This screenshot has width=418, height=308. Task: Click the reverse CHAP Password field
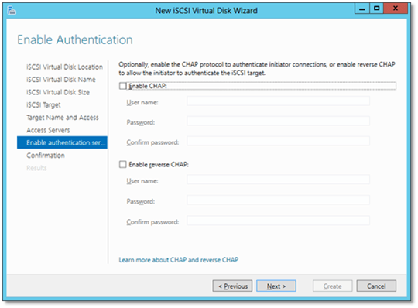[x=279, y=200]
